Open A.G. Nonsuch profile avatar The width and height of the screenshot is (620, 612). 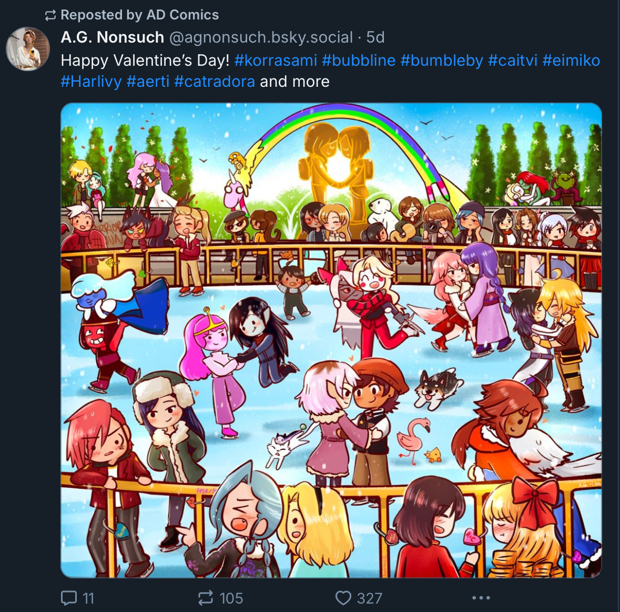28,48
